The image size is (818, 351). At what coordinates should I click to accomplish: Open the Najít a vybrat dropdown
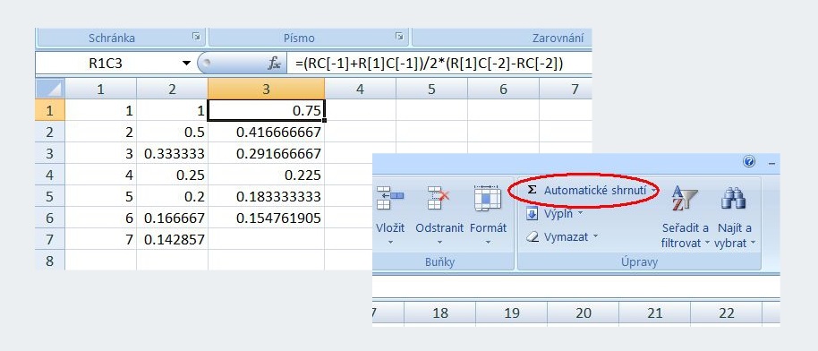[x=753, y=244]
